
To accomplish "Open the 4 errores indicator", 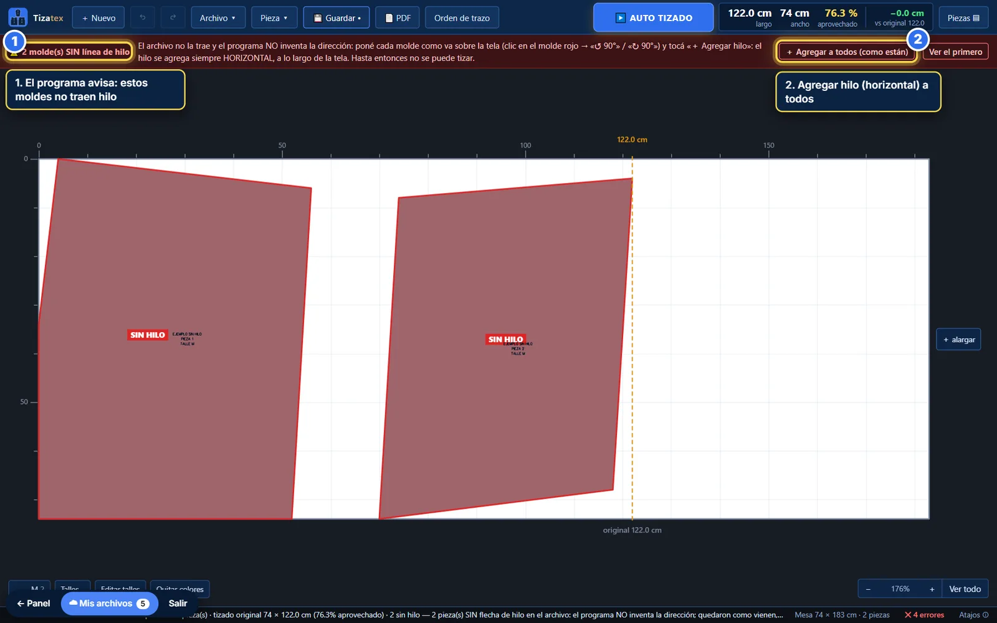I will click(x=924, y=615).
